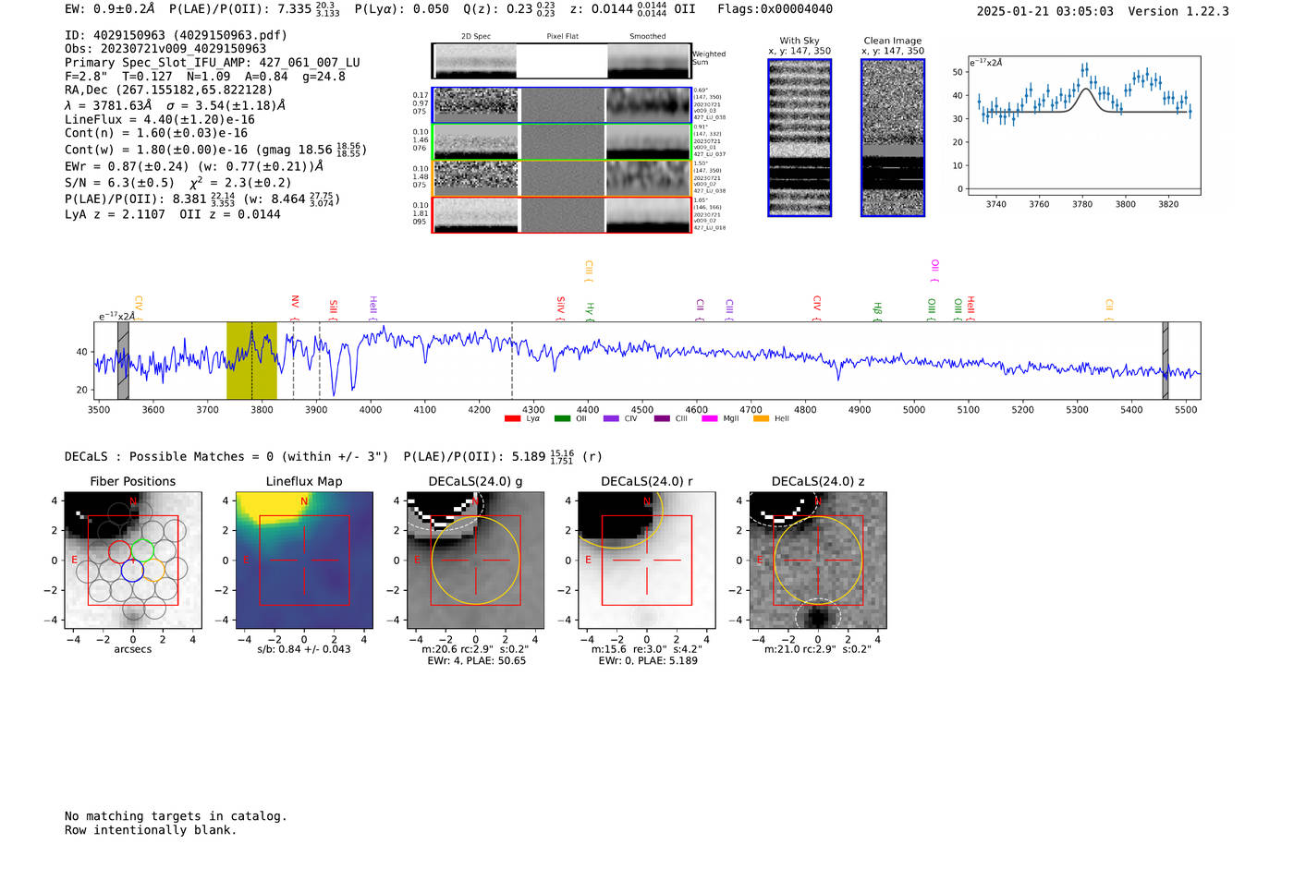Click the Hγ line marker above the spectrum
Image resolution: width=1294 pixels, height=880 pixels.
pyautogui.click(x=590, y=312)
